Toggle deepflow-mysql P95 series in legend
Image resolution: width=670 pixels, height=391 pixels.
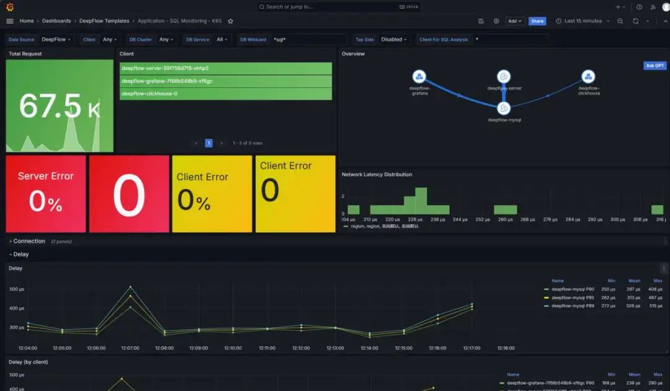tap(572, 297)
